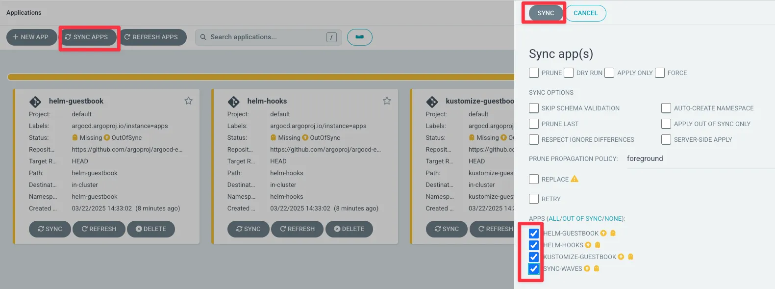Click OutOfSync arrow icon beside HELM-GUESTBOOK

coord(603,233)
